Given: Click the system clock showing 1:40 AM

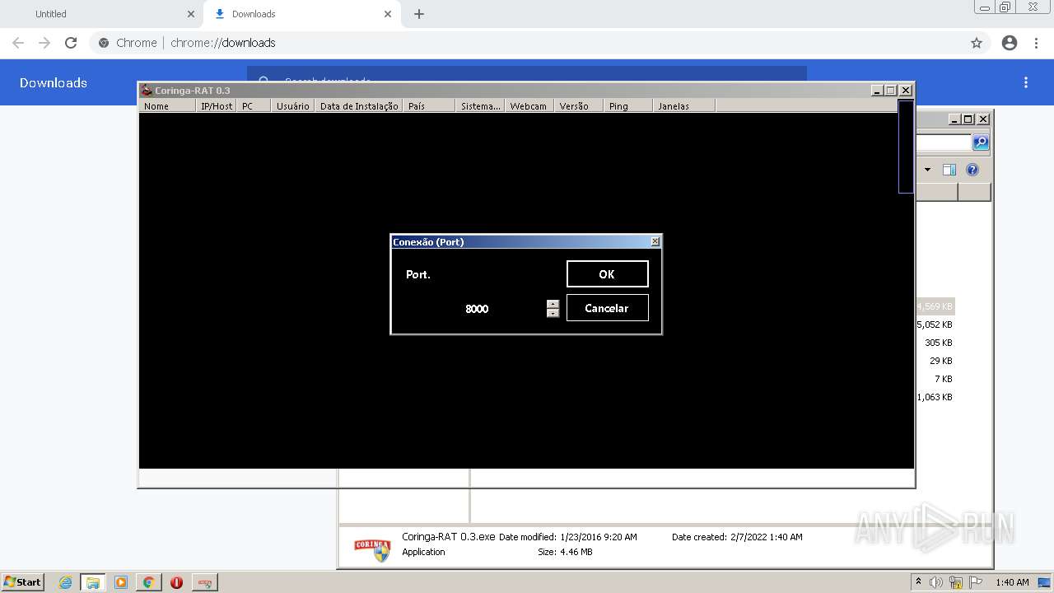Looking at the screenshot, I should (x=1012, y=582).
